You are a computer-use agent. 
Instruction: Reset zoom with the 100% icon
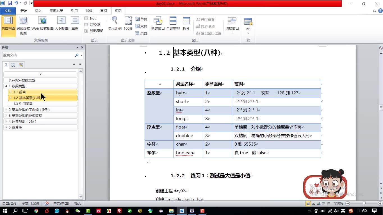tap(128, 22)
